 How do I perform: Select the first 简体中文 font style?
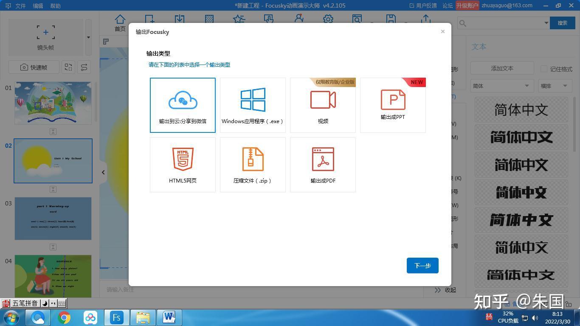pos(521,110)
